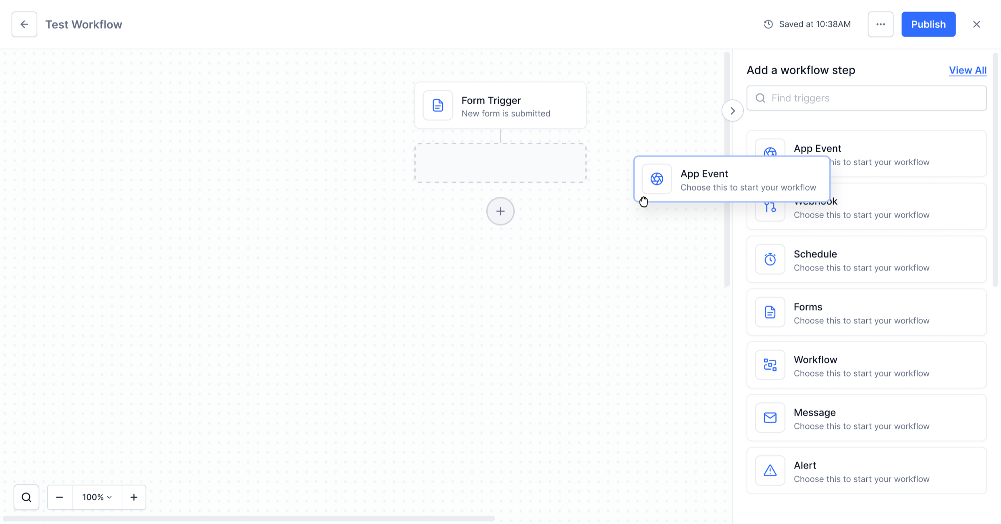Select the Workflow trigger card title
This screenshot has width=1001, height=524.
(x=815, y=360)
